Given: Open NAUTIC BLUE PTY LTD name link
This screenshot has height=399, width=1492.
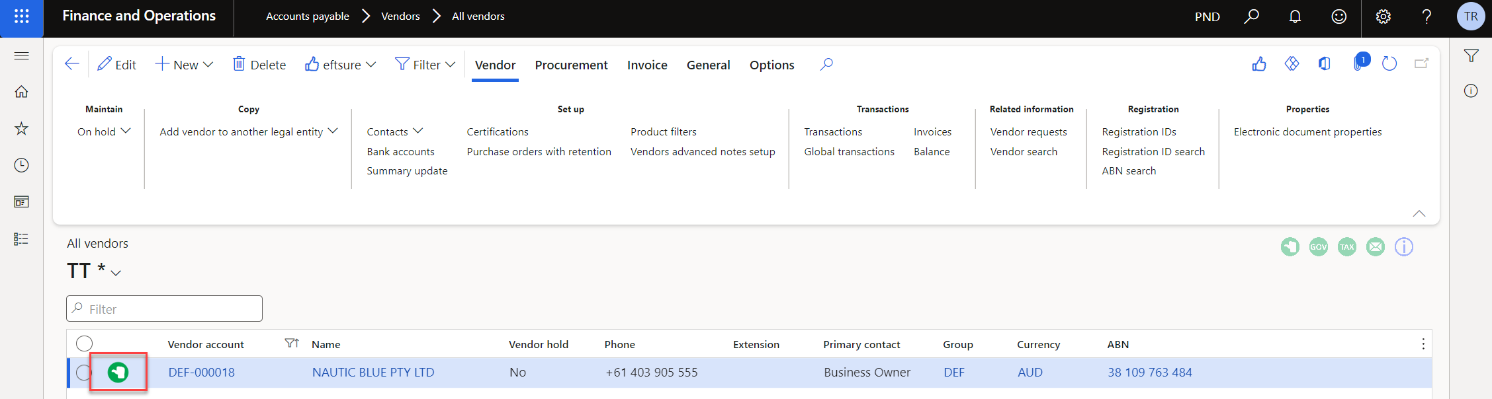Looking at the screenshot, I should pyautogui.click(x=373, y=373).
